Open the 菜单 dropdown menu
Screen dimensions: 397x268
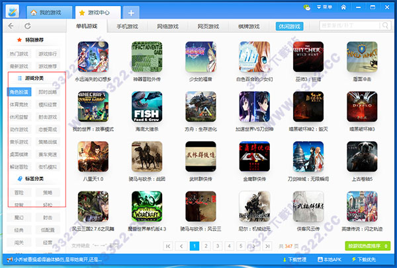[x=325, y=7]
